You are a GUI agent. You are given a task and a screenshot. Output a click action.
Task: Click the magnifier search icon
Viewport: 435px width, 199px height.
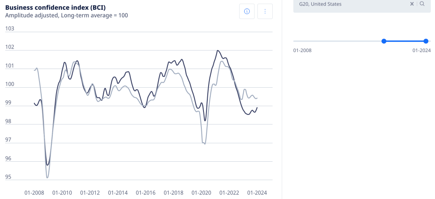tap(422, 4)
